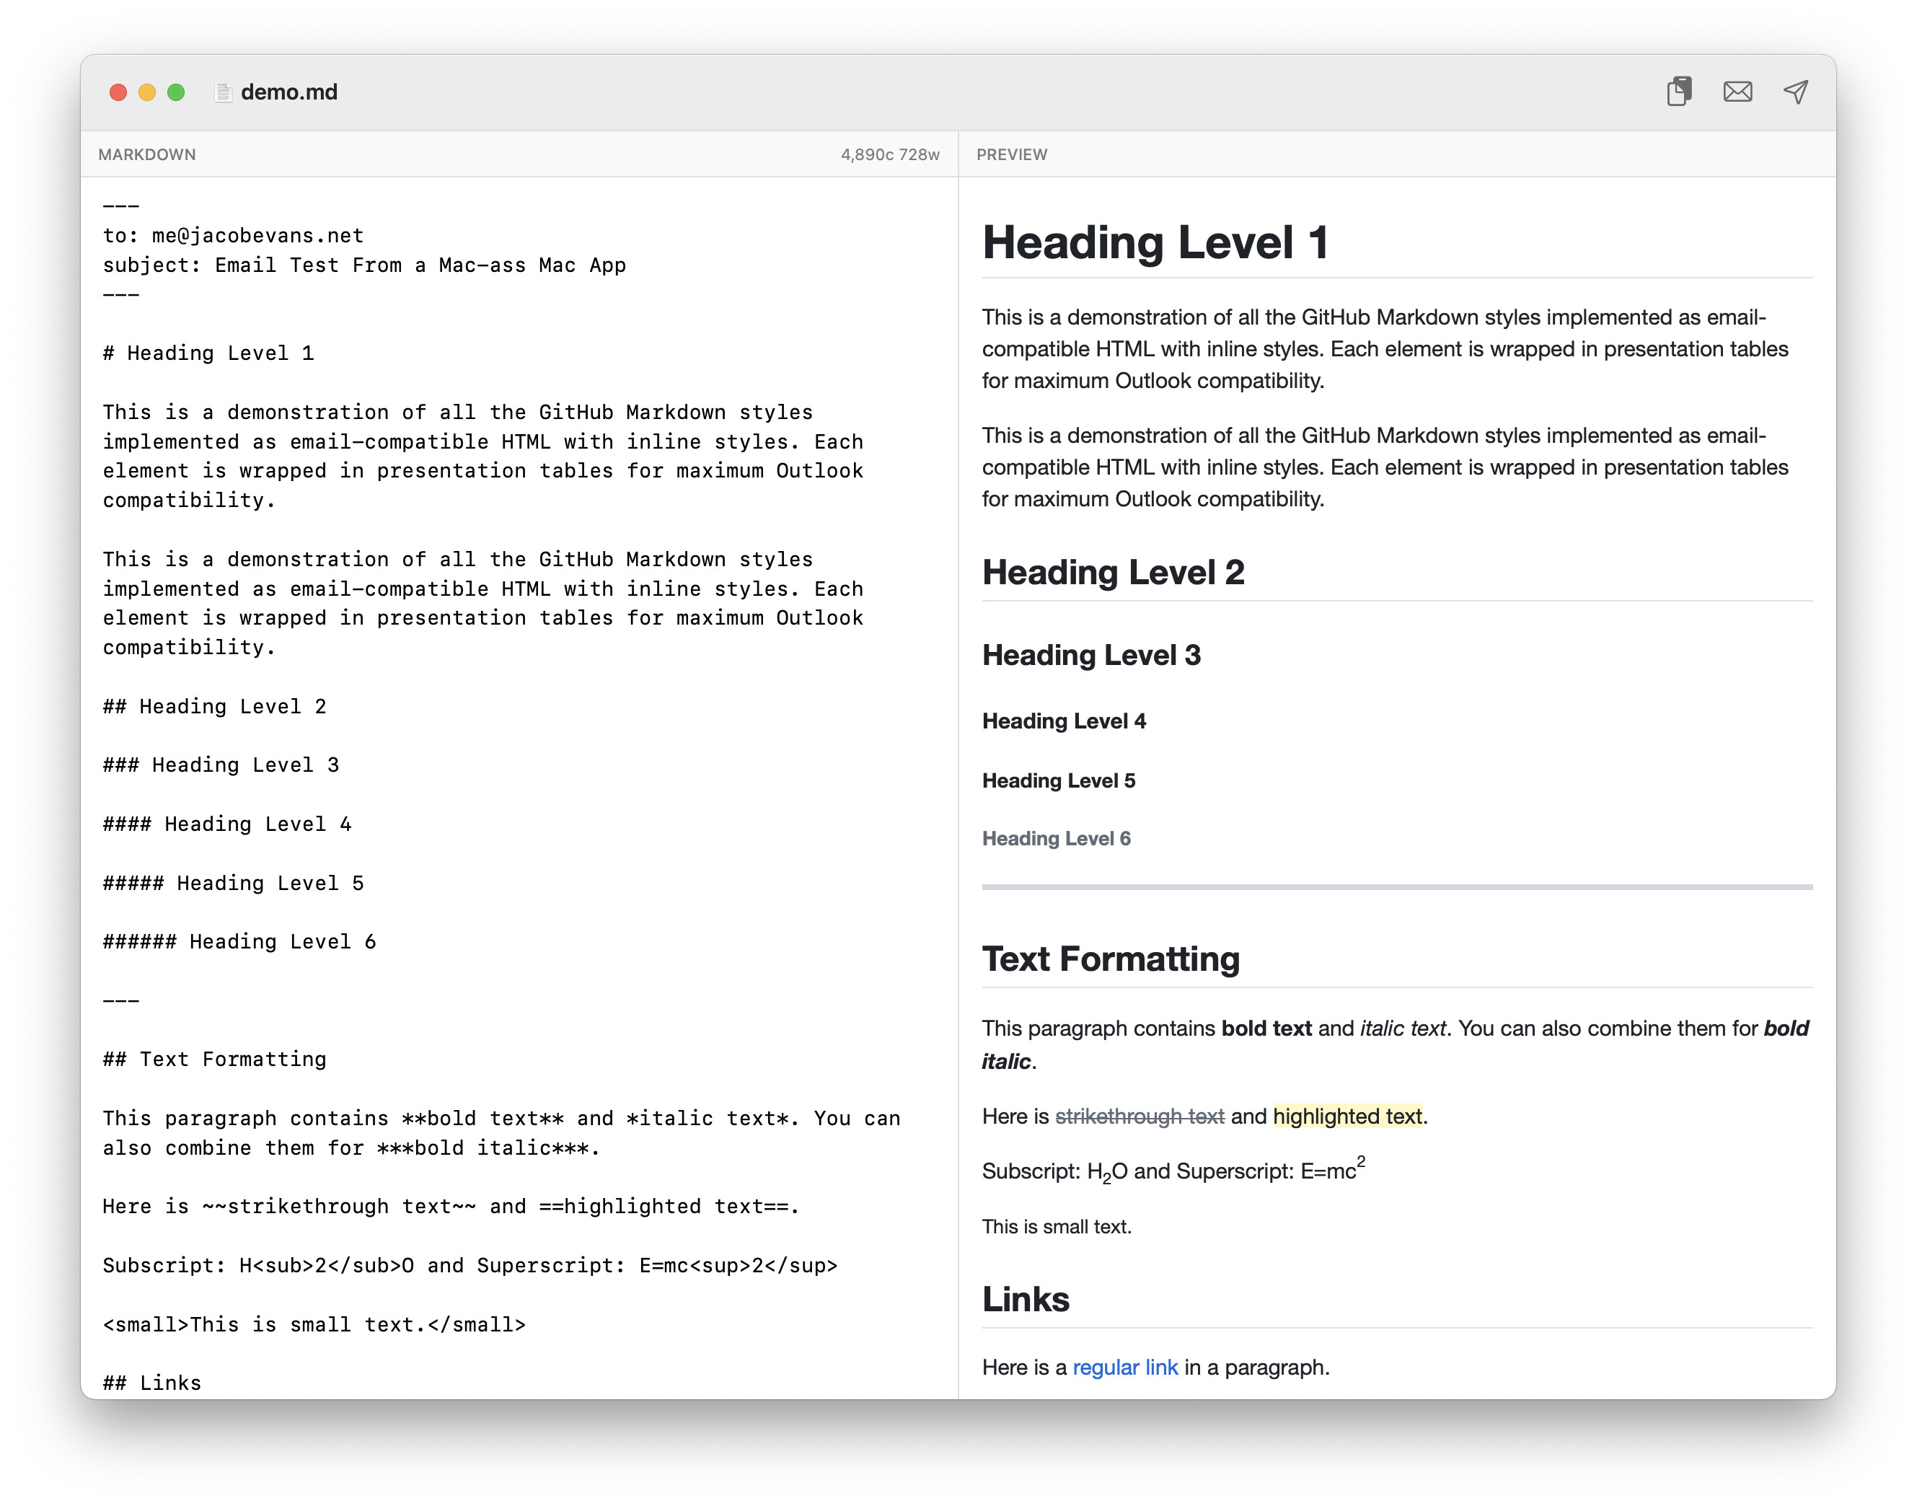Click the yellow minimize window button
Screen dimensions: 1917x1506
pos(147,92)
